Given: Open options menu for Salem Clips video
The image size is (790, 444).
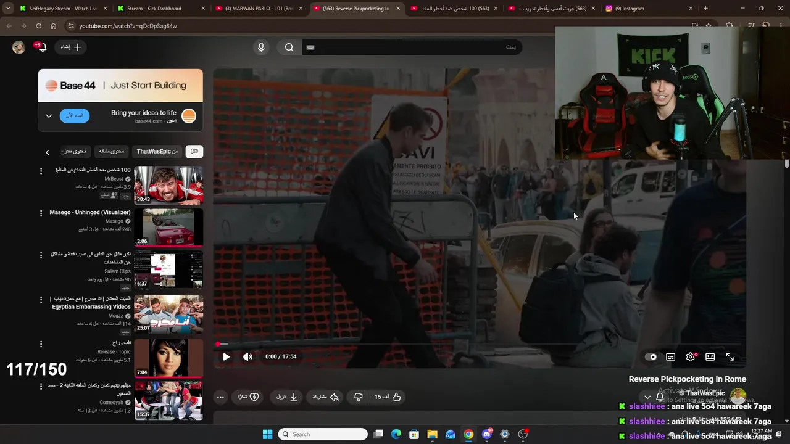Looking at the screenshot, I should coord(41,255).
